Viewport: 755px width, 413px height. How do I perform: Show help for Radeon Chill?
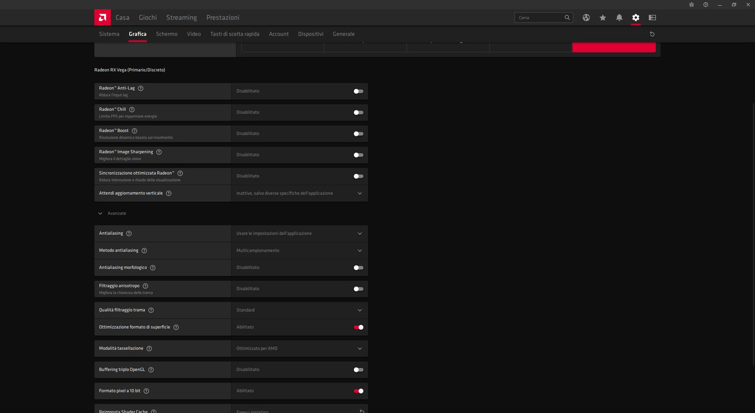click(132, 110)
